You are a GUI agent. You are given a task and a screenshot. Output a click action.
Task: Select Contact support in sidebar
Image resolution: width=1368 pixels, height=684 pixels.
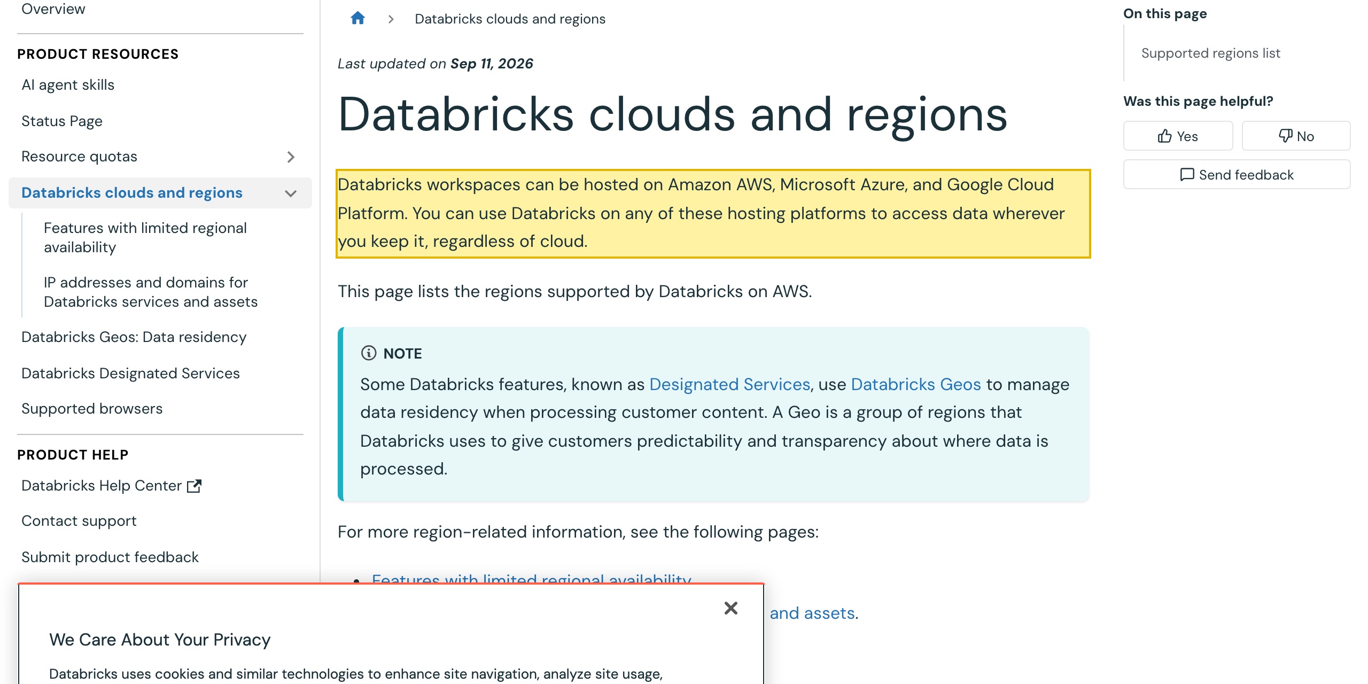(79, 521)
